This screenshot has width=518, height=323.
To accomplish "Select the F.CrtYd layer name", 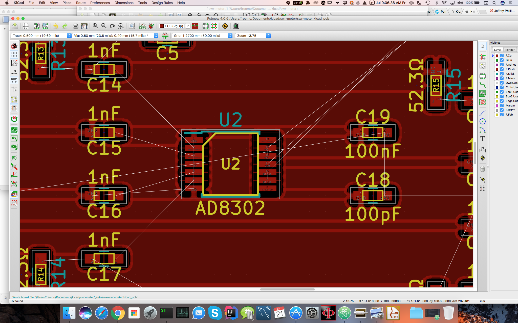I will (510, 110).
